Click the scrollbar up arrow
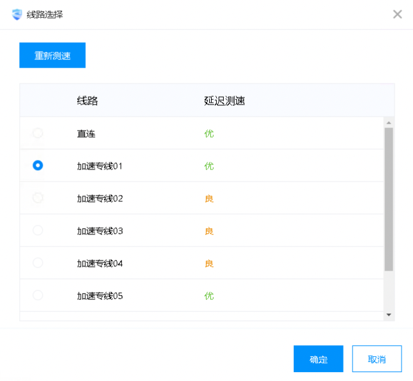Screen dimensions: 413x381 (389, 123)
